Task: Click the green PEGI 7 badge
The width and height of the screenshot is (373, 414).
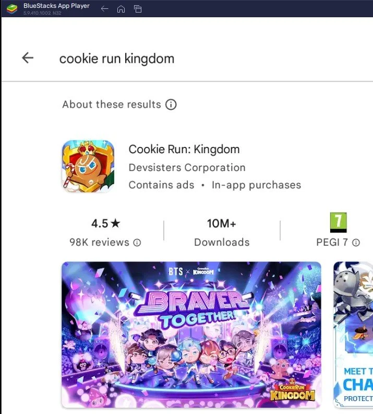Action: 338,222
